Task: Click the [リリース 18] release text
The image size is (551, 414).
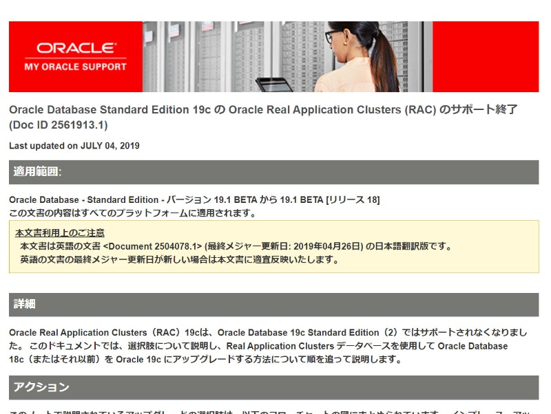Action: tap(353, 199)
